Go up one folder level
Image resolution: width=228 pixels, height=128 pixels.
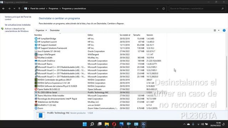(x=19, y=9)
